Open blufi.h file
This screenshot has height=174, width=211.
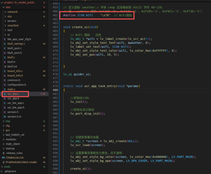click(x=11, y=62)
